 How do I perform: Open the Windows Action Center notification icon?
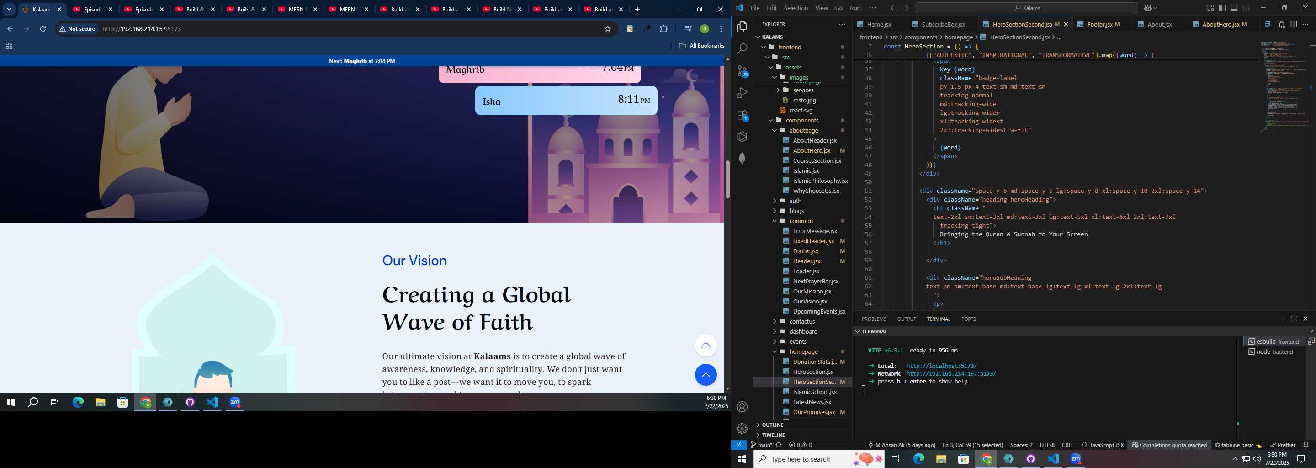1301,459
